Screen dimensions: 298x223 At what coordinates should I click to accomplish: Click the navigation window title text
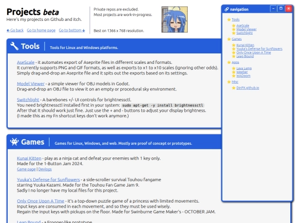coord(239,9)
